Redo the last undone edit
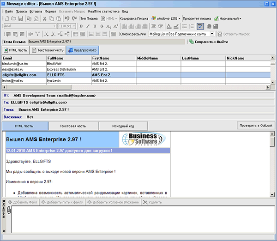Image resolution: width=277 pixels, height=241 pixels. point(74,18)
